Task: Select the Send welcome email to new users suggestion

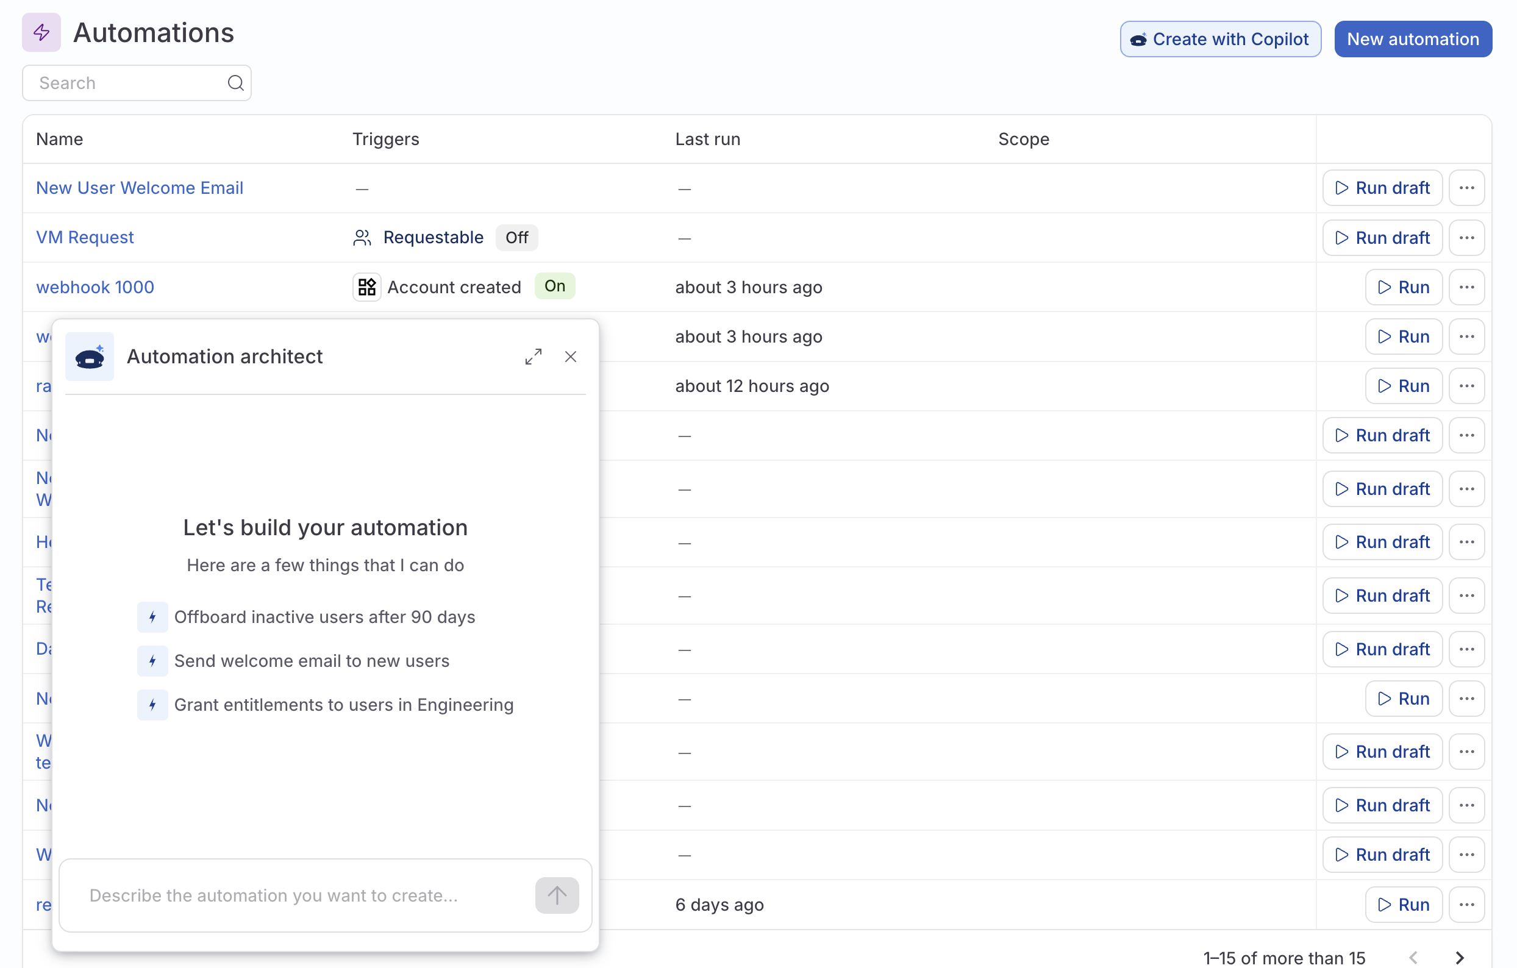Action: [312, 661]
